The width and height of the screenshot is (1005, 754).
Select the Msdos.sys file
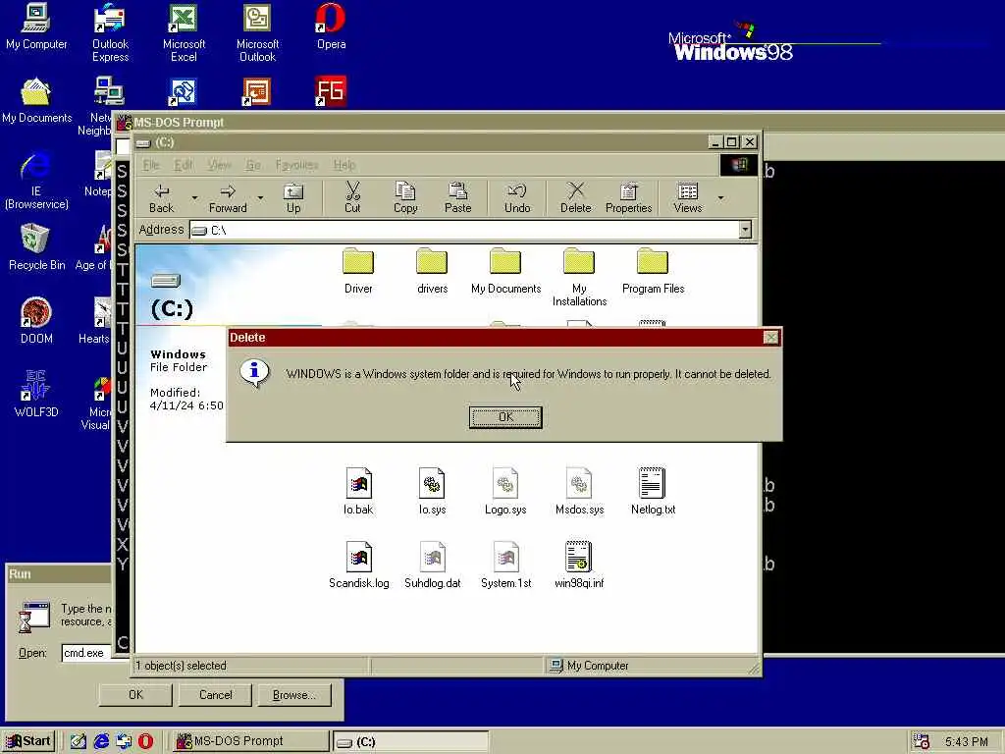(579, 491)
